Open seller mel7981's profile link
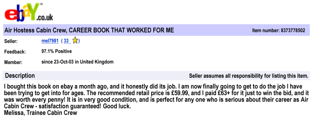 pos(50,41)
